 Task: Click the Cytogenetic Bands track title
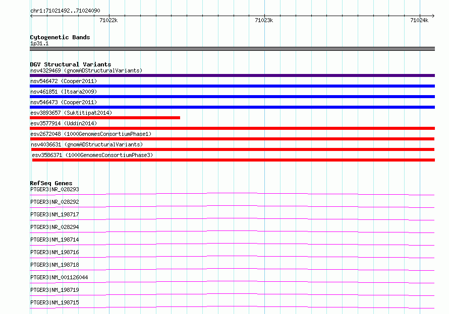[x=60, y=37]
